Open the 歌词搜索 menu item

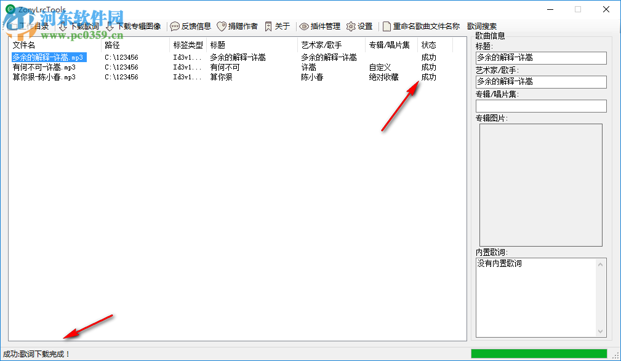(484, 26)
